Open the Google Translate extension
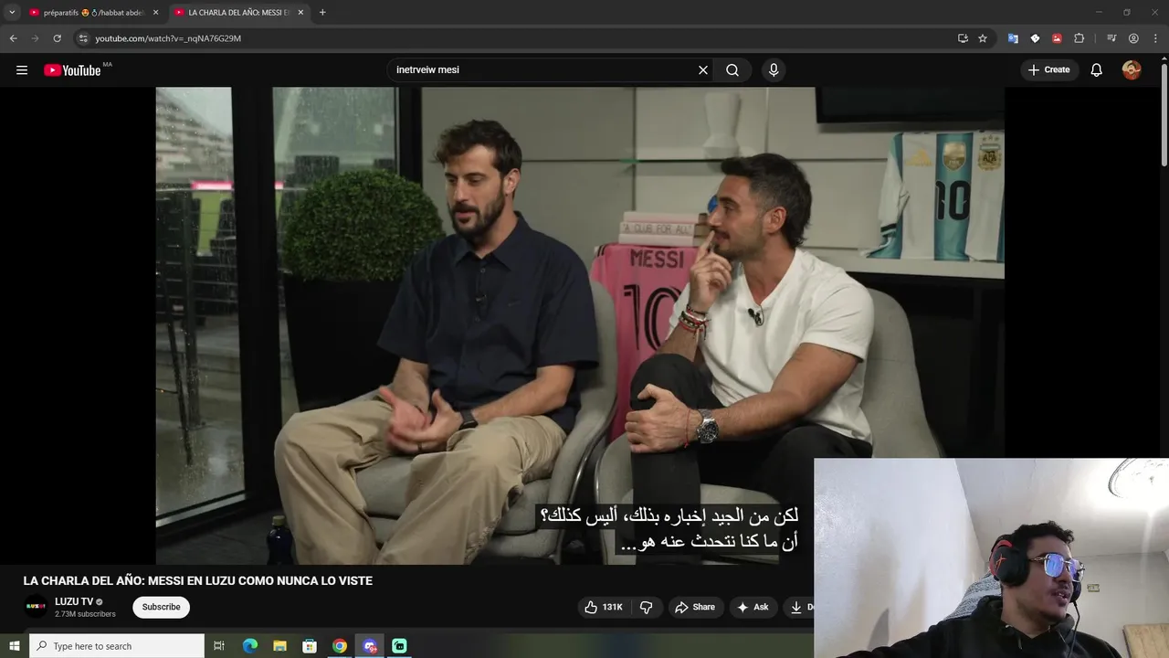This screenshot has width=1169, height=658. (1013, 38)
